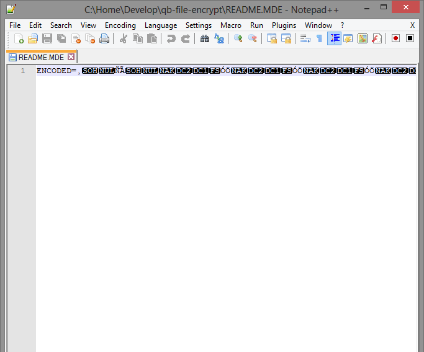Stop macro recording with black square
This screenshot has height=352, width=424.
coord(410,38)
